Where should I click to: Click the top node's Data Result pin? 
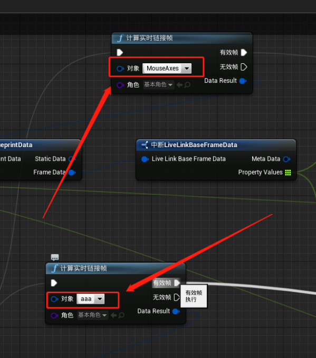(243, 81)
